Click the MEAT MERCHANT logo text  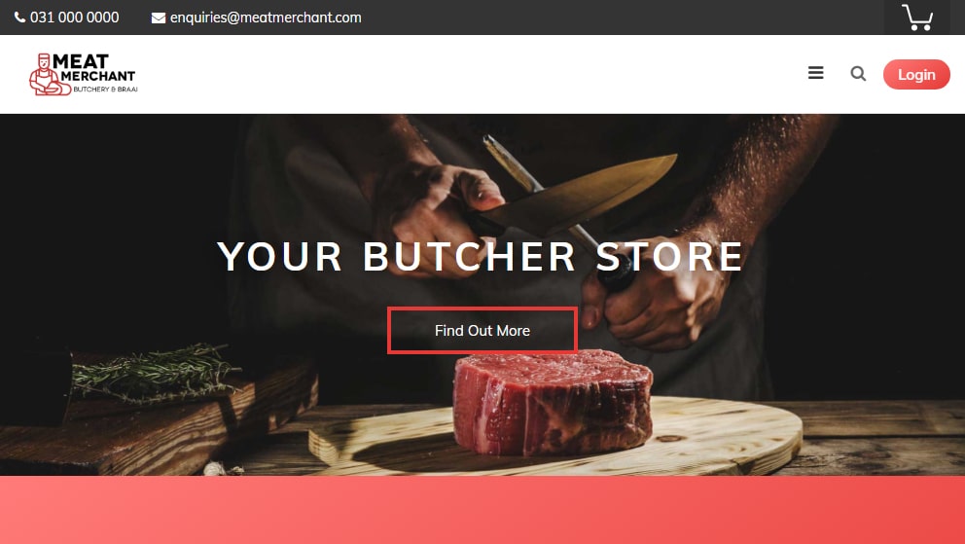point(94,68)
